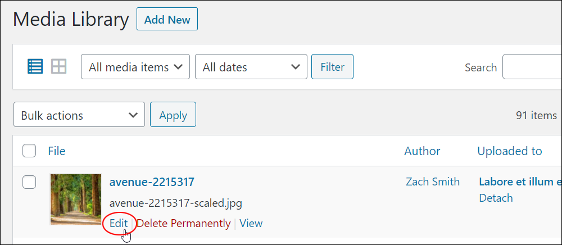Expand the All dates dropdown

pos(251,67)
